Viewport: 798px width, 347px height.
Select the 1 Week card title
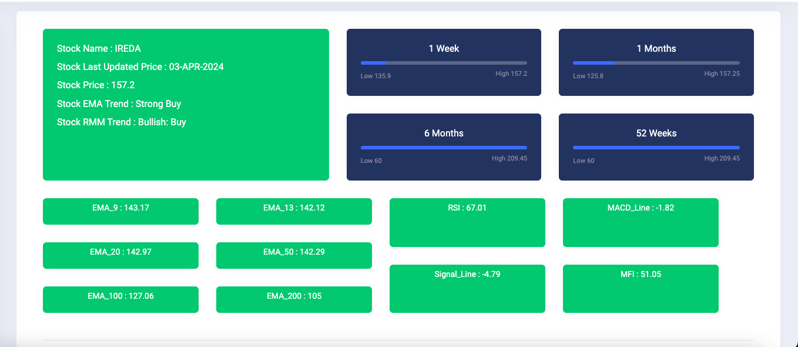(444, 48)
